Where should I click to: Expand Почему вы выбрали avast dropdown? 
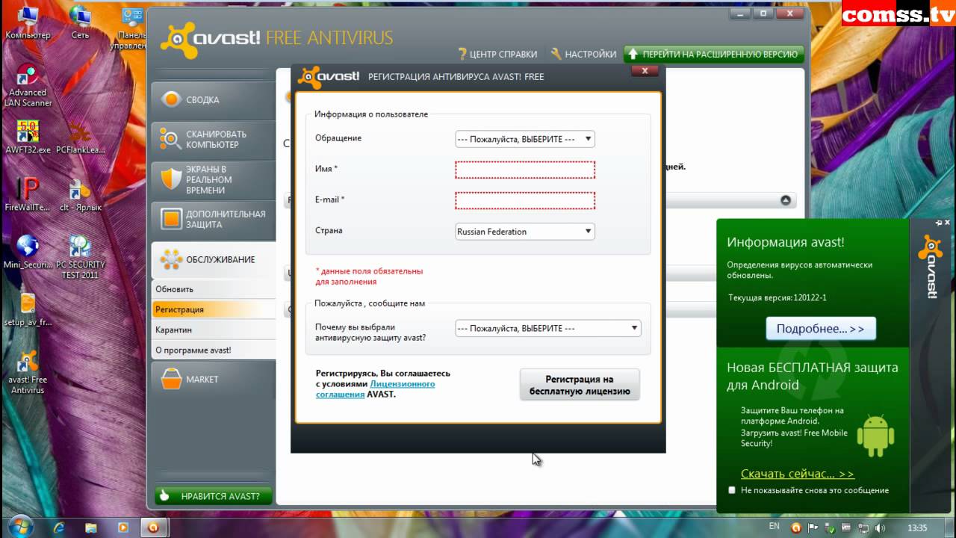[x=548, y=328]
